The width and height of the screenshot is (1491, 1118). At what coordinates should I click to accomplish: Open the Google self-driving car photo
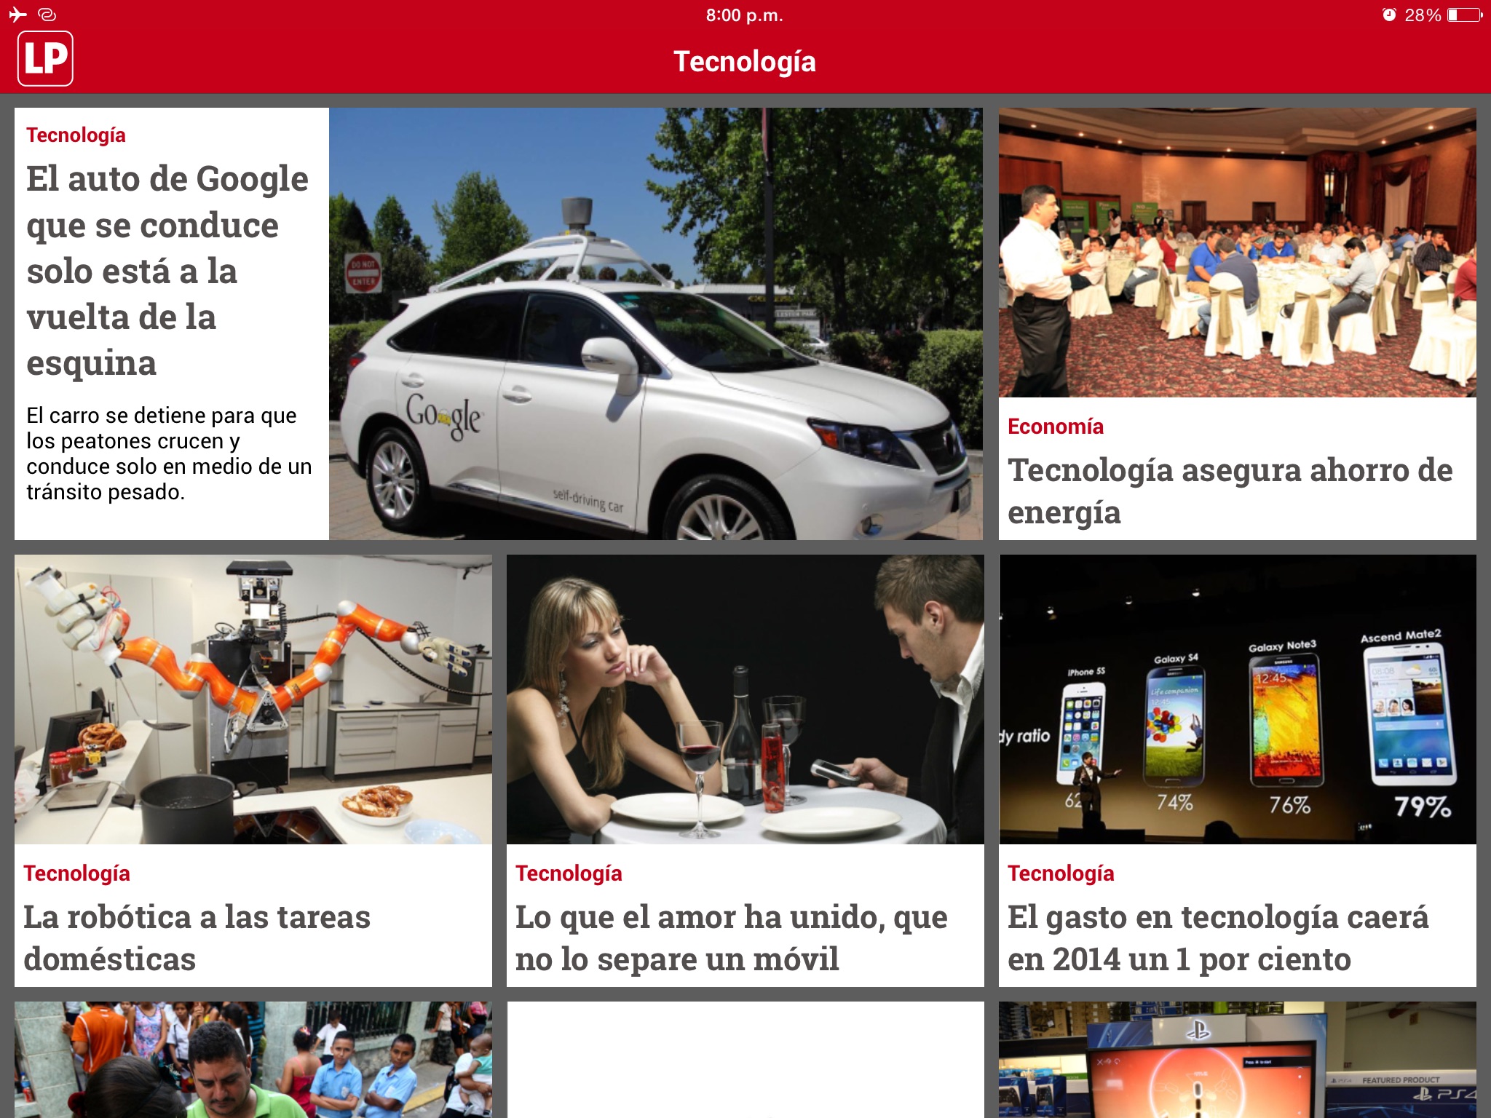click(x=656, y=324)
